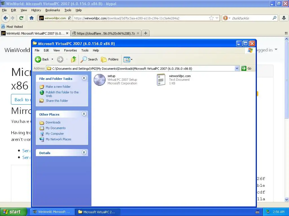Viewport: 289px width, 216px height.
Task: Reload the page in Mypal browser
Action: (x=21, y=18)
